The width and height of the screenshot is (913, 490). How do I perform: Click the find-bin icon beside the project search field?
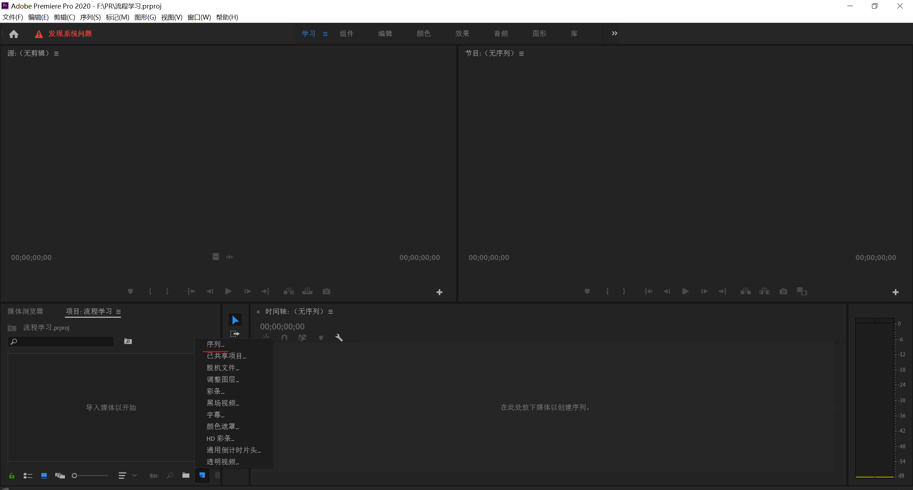128,342
